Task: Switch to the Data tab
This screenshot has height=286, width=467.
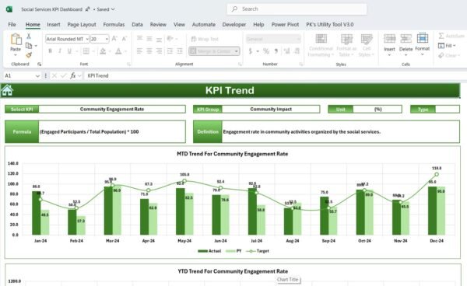Action: tap(137, 24)
